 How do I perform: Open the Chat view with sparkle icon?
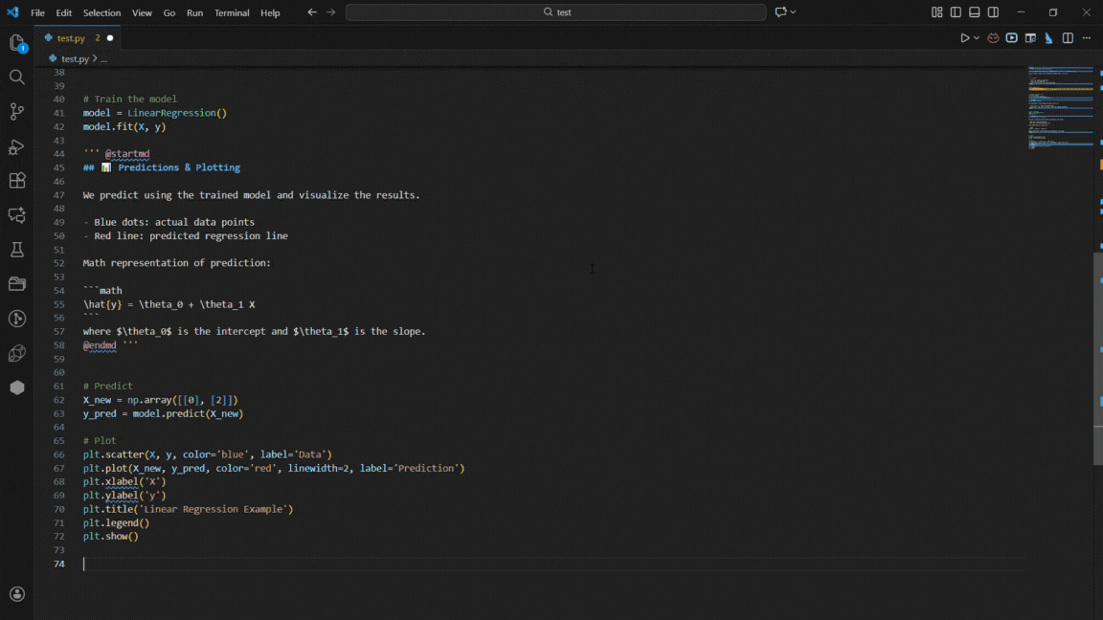tap(17, 215)
